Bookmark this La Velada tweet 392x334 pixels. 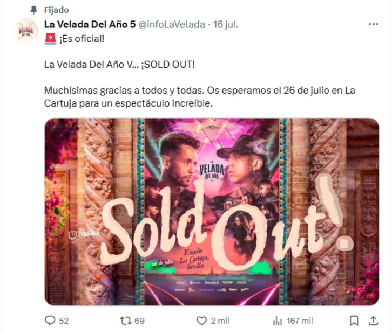tap(354, 321)
